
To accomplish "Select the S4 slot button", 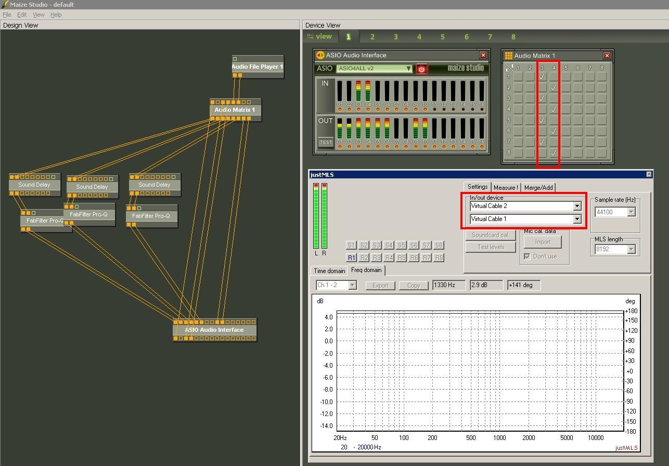I will coord(389,245).
